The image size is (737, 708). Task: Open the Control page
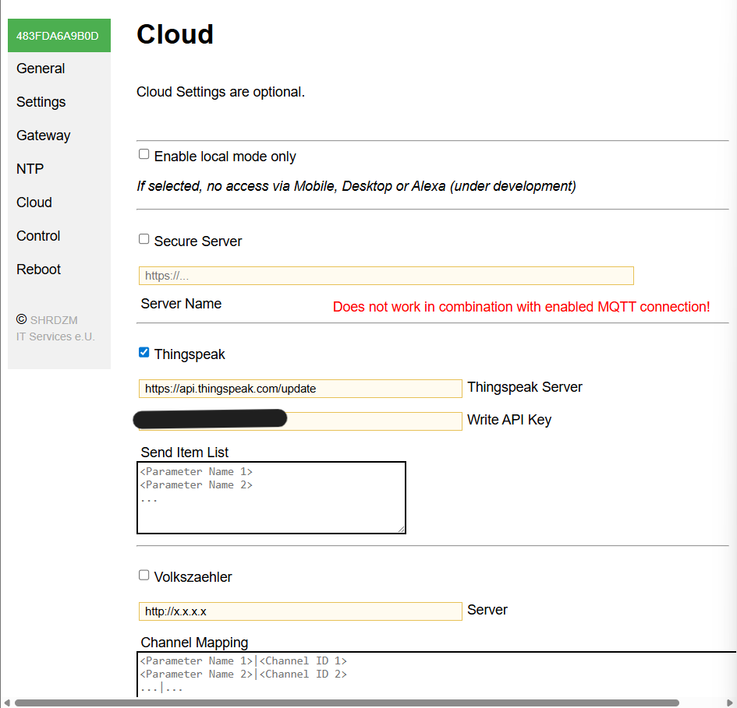coord(38,236)
